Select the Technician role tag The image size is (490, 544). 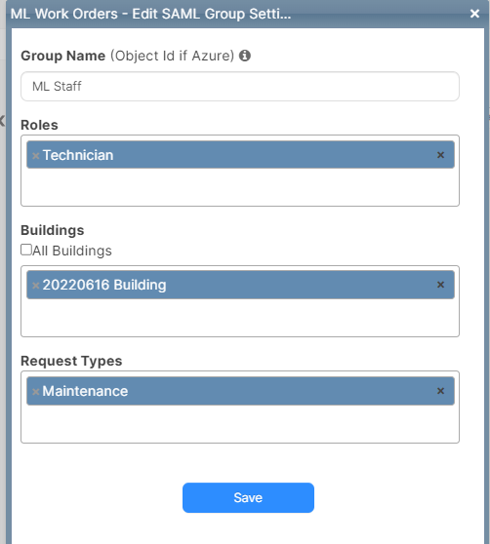(240, 155)
